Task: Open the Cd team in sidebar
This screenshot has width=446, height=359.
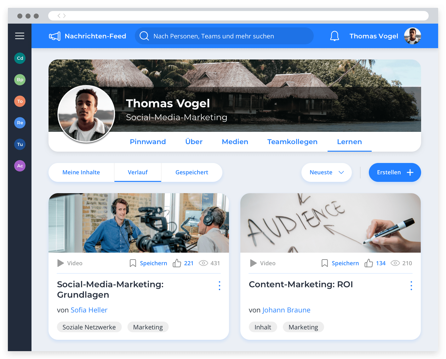Action: point(20,58)
